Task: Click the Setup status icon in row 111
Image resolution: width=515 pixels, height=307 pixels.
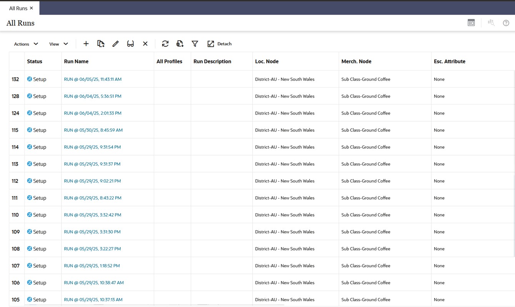Action: 30,197
